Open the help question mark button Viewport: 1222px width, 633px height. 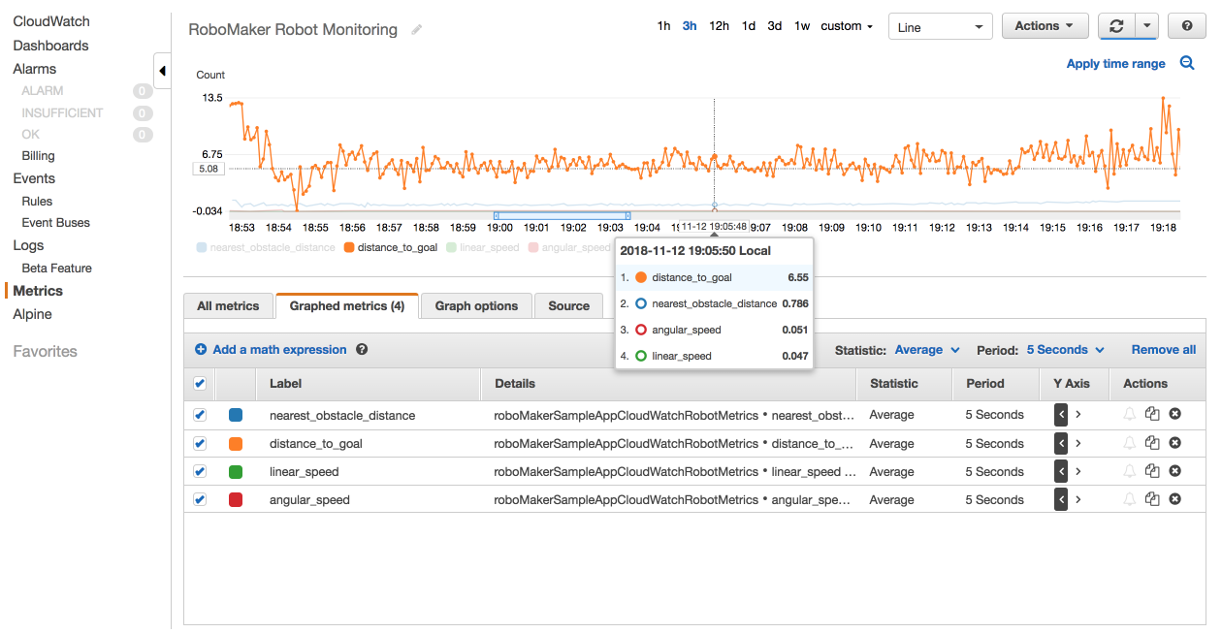(x=1187, y=26)
